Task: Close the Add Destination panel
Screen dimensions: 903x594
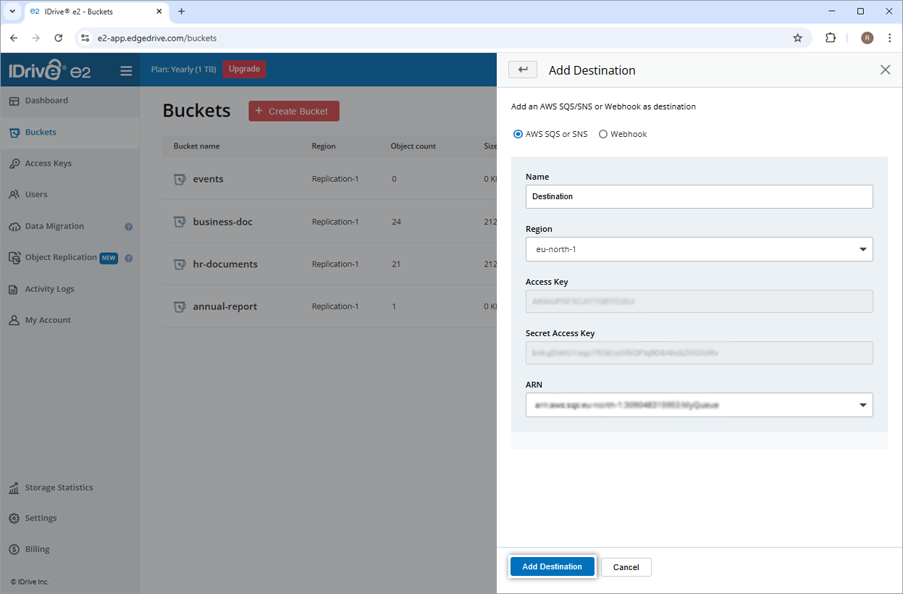Action: point(885,70)
